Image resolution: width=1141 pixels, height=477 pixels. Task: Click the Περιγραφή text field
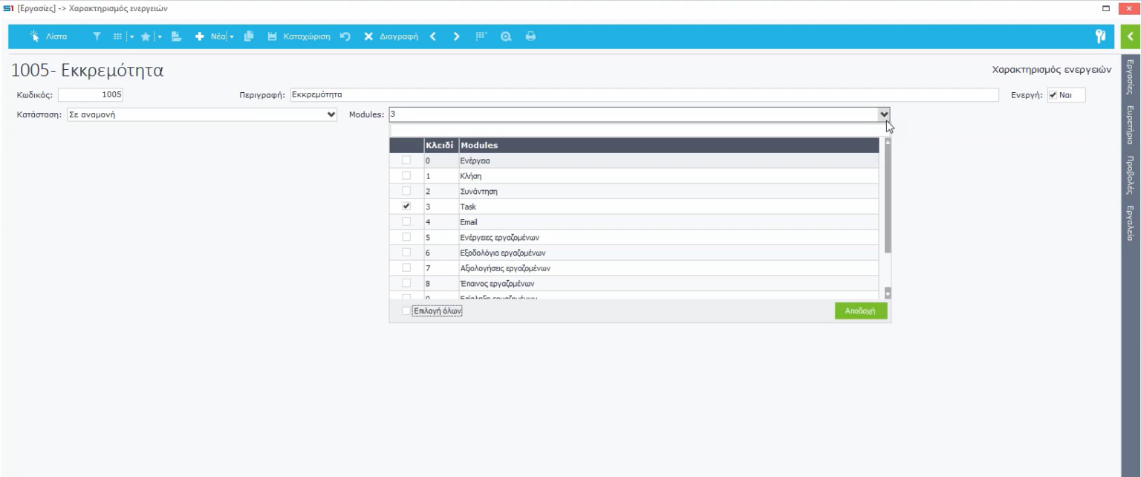[644, 95]
